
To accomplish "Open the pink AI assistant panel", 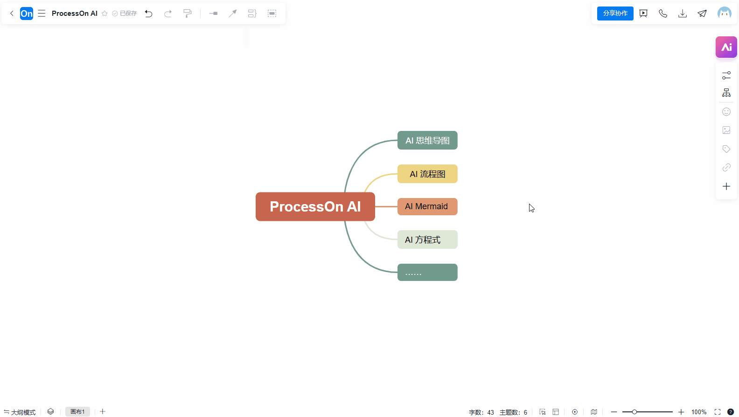I will 726,47.
